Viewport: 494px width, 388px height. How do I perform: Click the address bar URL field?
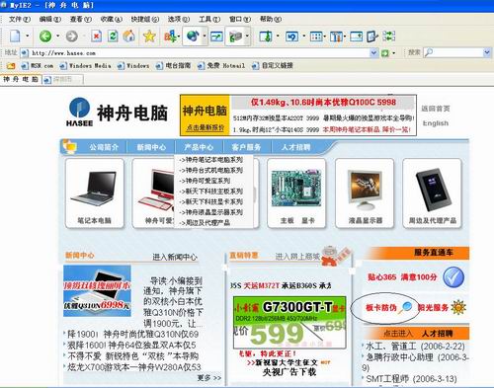coord(200,52)
